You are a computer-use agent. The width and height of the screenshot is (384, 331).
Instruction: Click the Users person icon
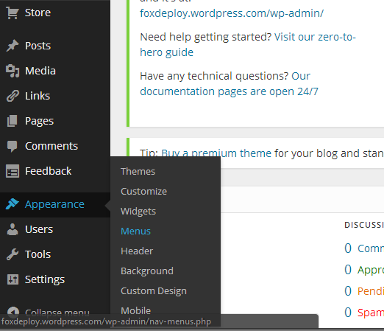[x=13, y=229]
